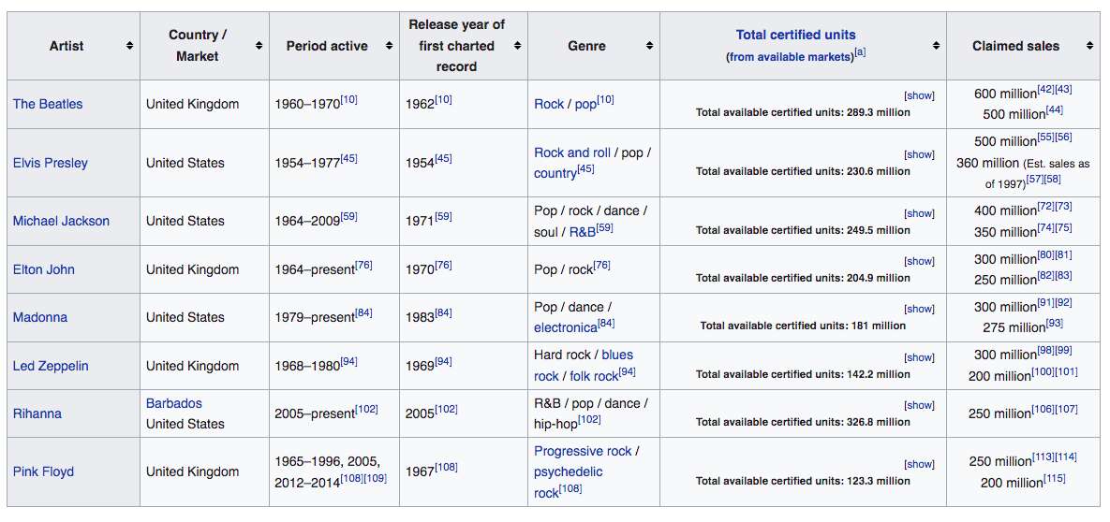The width and height of the screenshot is (1110, 522).
Task: Click the Total certified units header link
Action: click(795, 35)
